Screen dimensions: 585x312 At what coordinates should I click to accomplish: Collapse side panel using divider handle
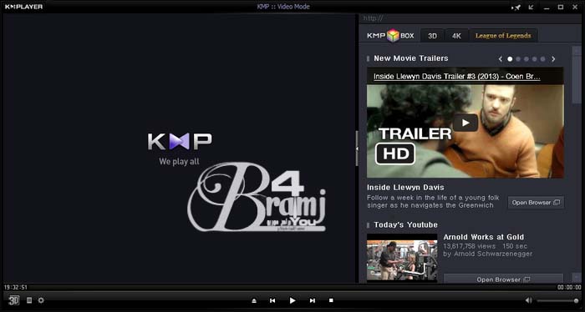pyautogui.click(x=357, y=148)
